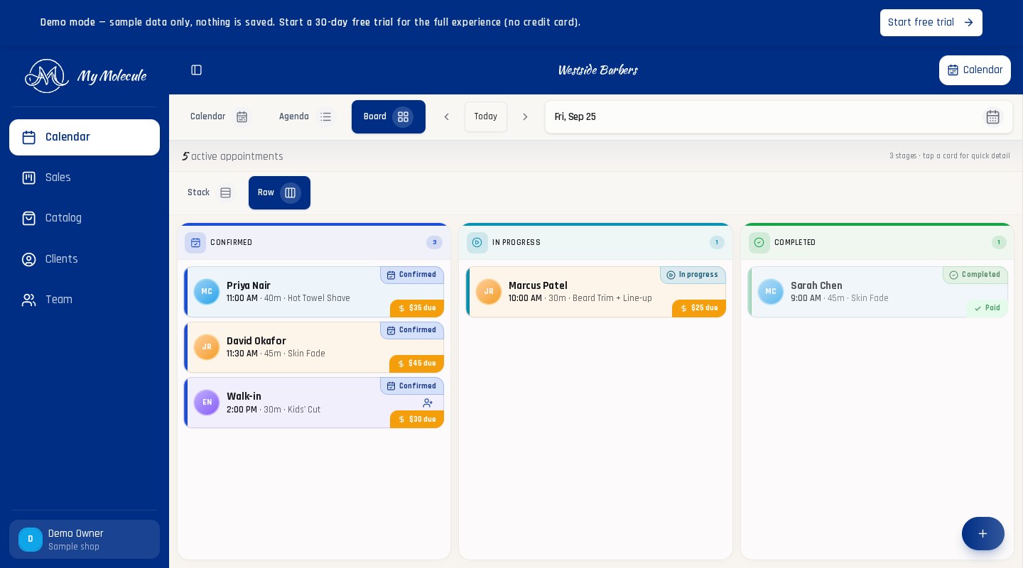Click the Confirmed column header icon
The width and height of the screenshot is (1023, 568).
[195, 243]
